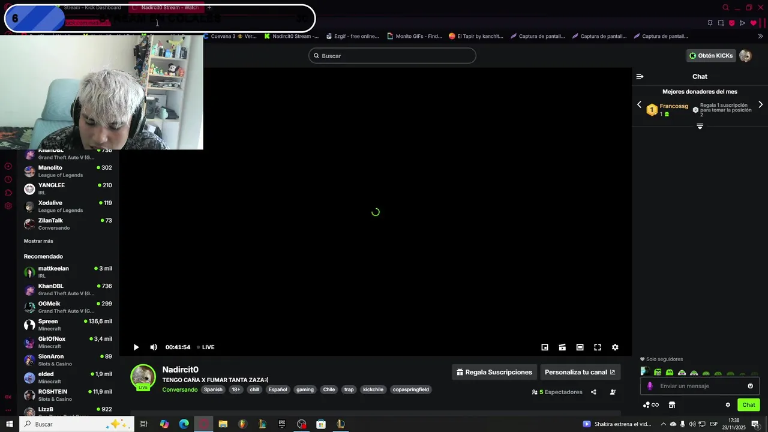
Task: Show more bookmarks chevron
Action: pyautogui.click(x=761, y=36)
